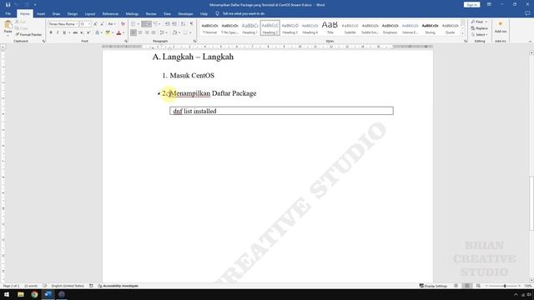
Task: Apply the Strong style
Action: pos(430,27)
